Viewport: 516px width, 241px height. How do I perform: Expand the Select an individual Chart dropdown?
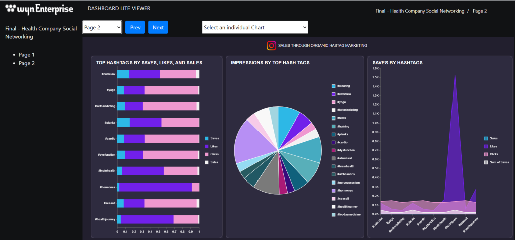(254, 27)
